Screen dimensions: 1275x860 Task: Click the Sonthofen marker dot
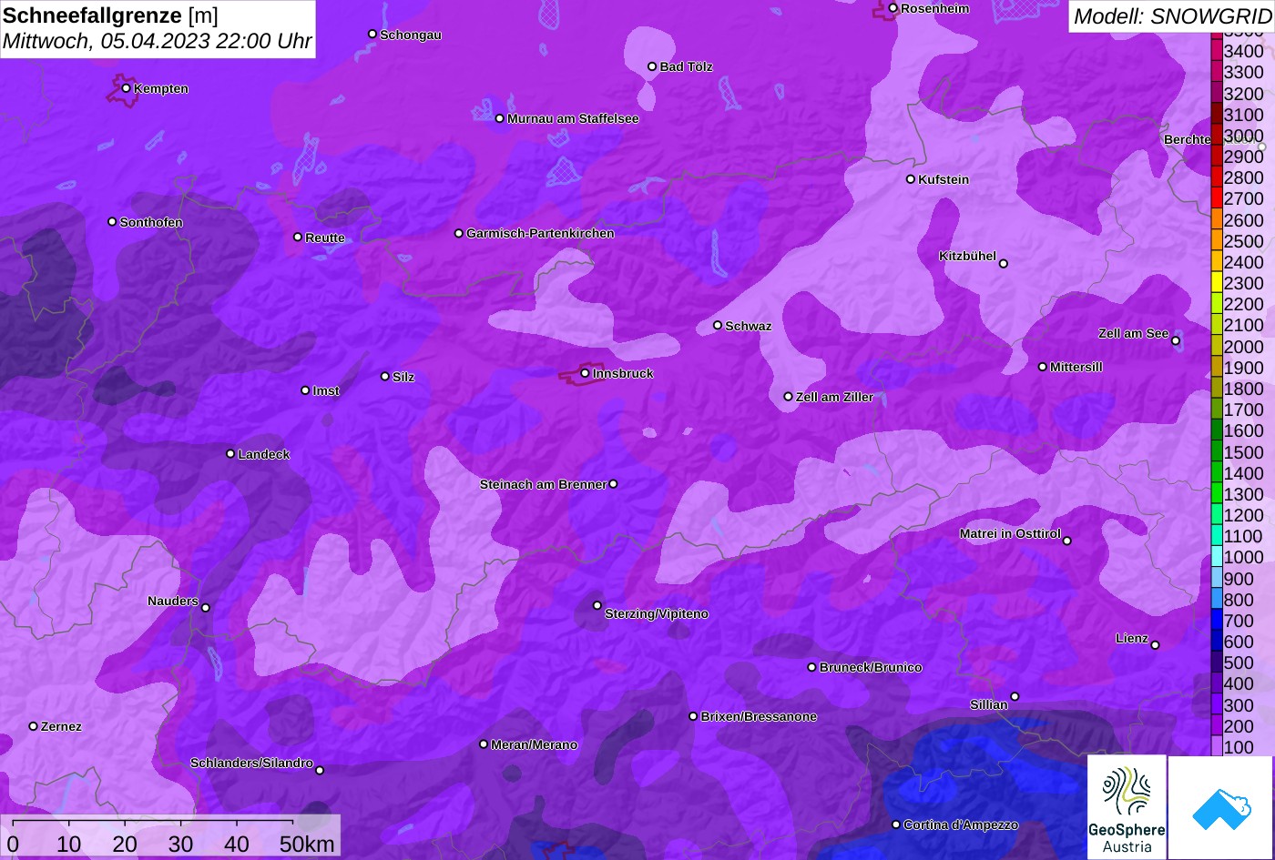tap(112, 221)
